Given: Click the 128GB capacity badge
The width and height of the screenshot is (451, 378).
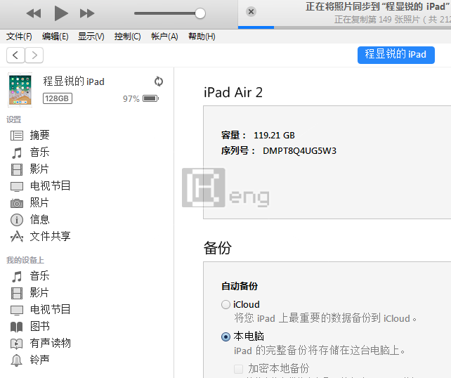Looking at the screenshot, I should click(x=57, y=98).
